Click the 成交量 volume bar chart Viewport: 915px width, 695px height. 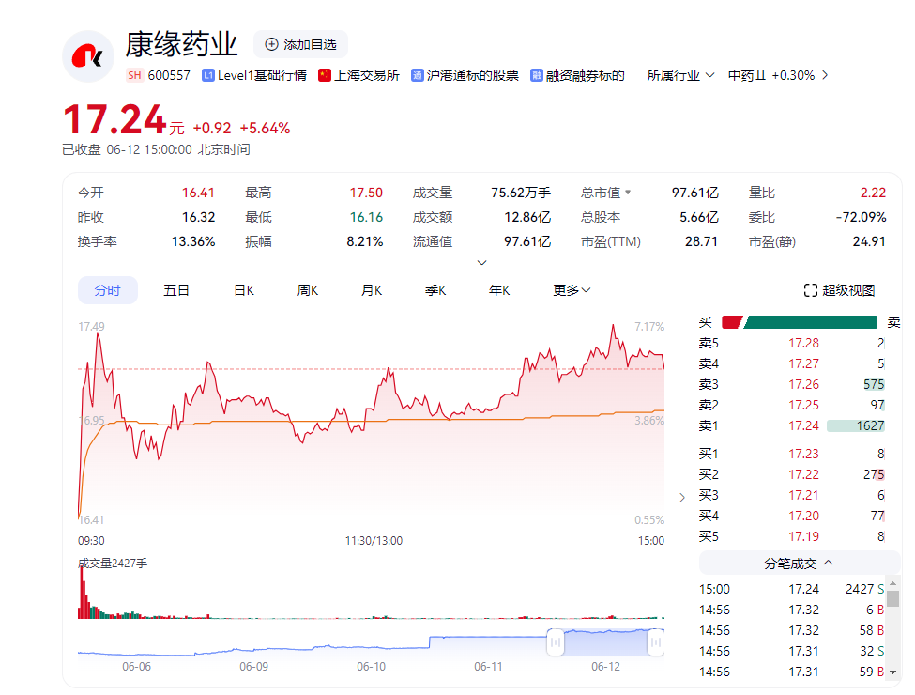click(x=371, y=593)
